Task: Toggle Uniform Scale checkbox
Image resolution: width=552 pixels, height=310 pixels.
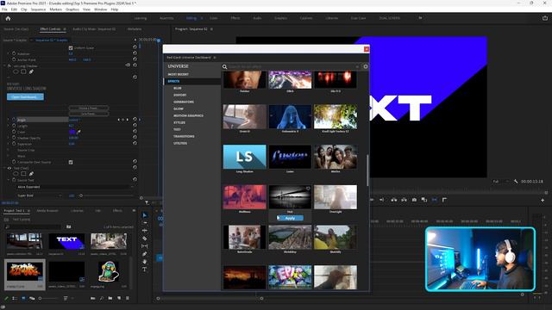Action: 71,48
